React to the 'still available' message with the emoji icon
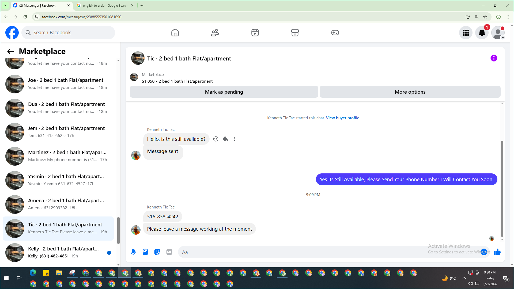 pyautogui.click(x=216, y=139)
